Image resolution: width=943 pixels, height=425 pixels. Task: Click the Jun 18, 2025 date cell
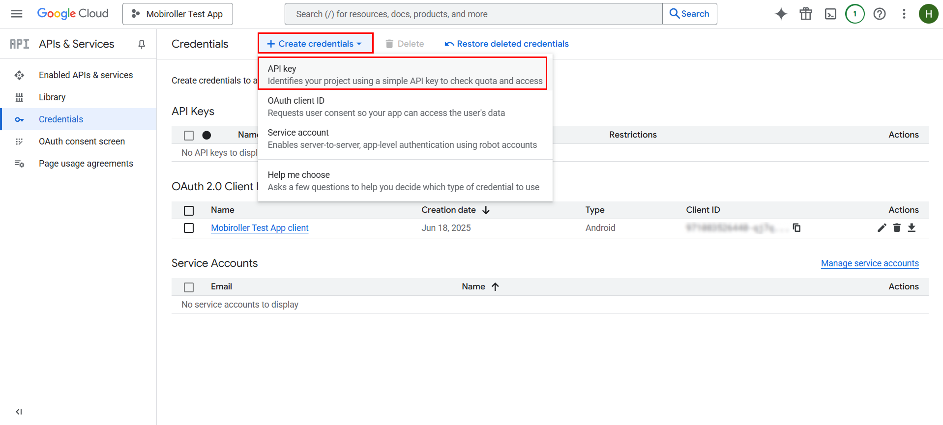(446, 228)
